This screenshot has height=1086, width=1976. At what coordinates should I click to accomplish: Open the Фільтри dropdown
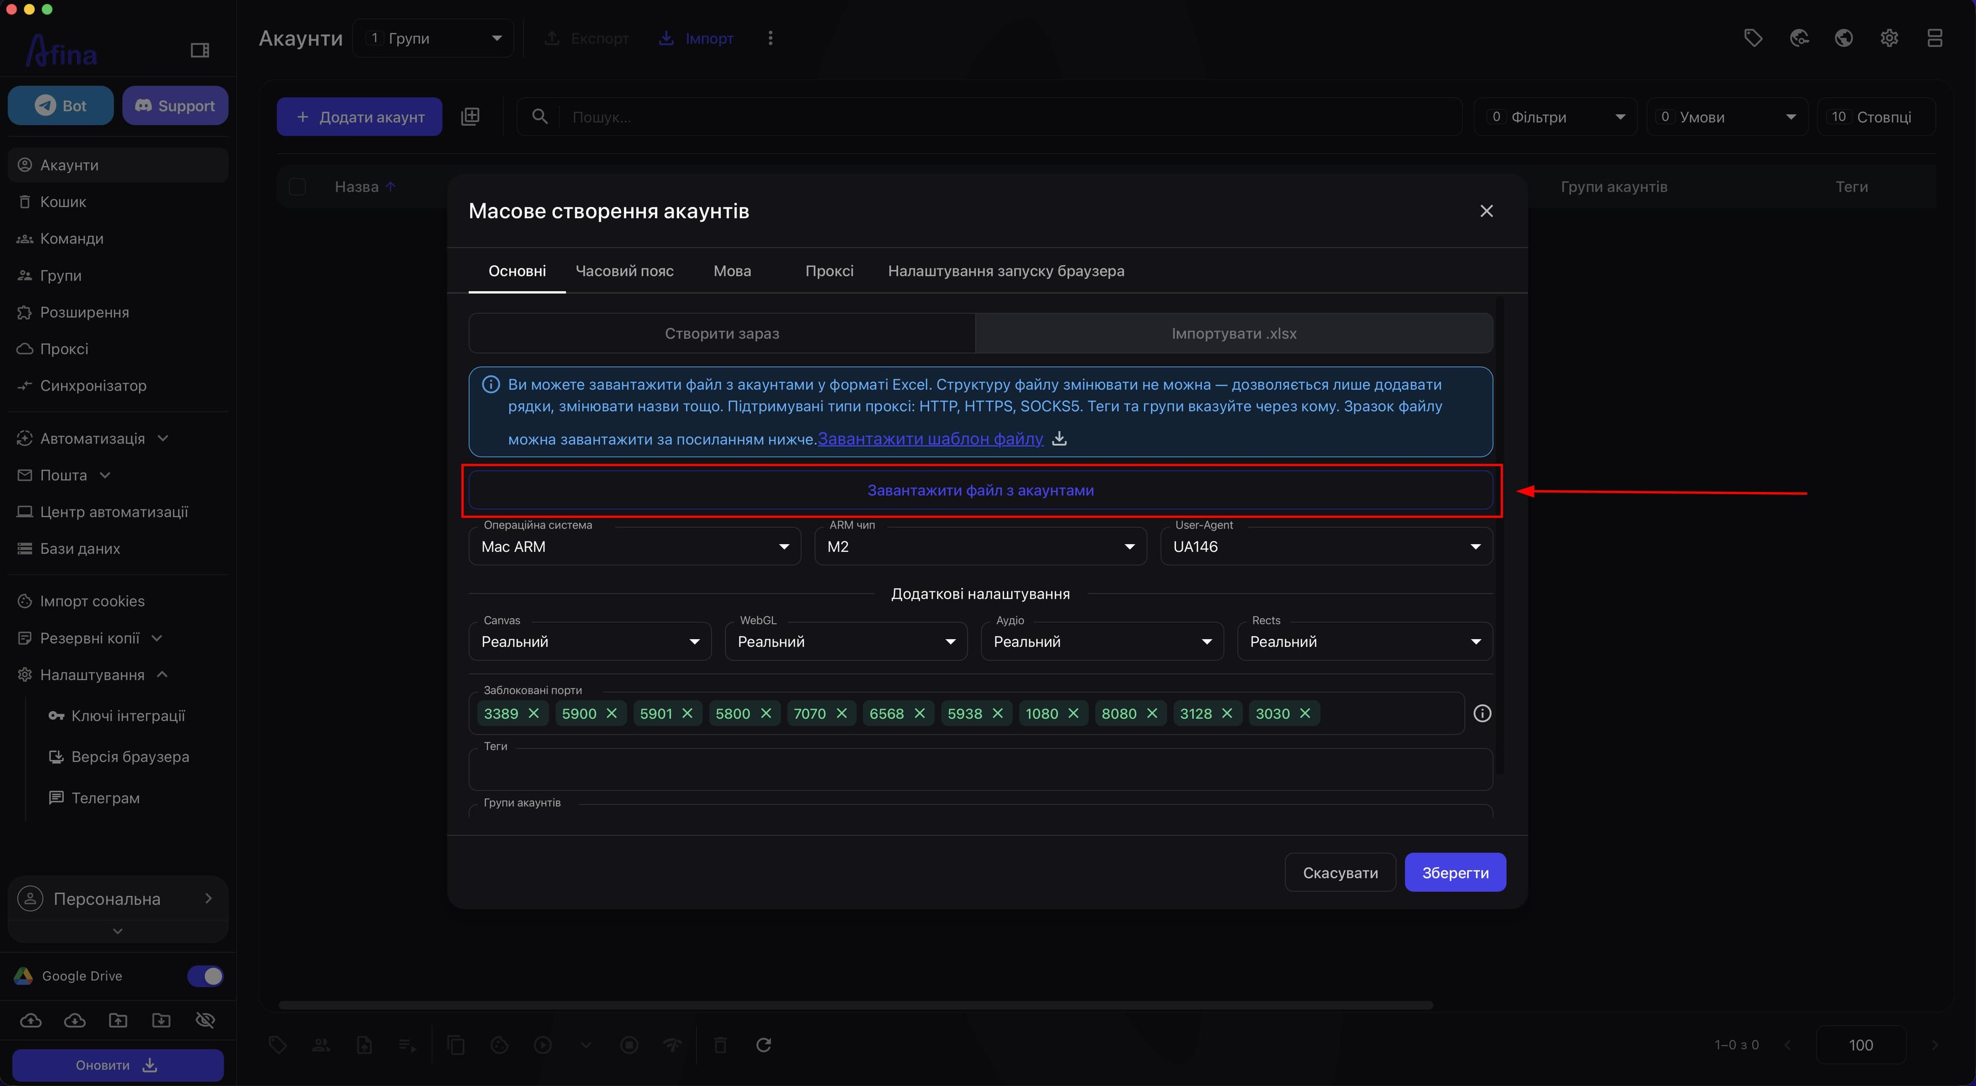tap(1556, 117)
